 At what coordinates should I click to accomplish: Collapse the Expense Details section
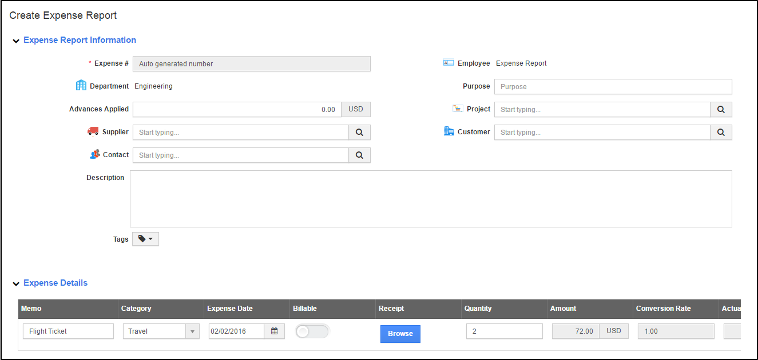coord(16,283)
